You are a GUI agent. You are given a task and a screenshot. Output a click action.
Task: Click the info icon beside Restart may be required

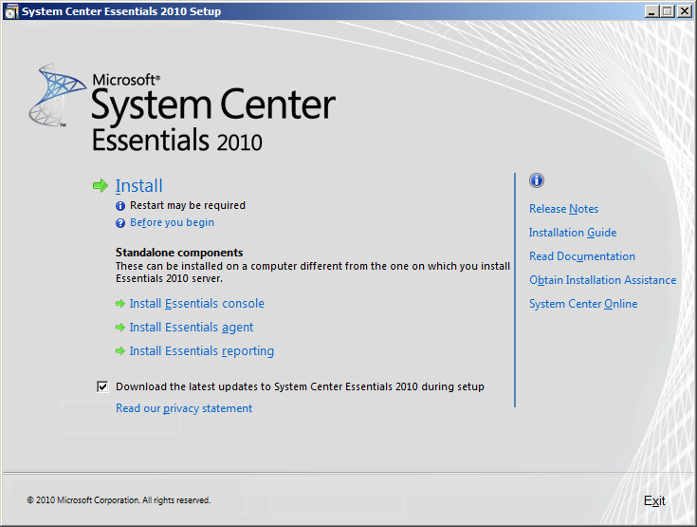[x=120, y=206]
